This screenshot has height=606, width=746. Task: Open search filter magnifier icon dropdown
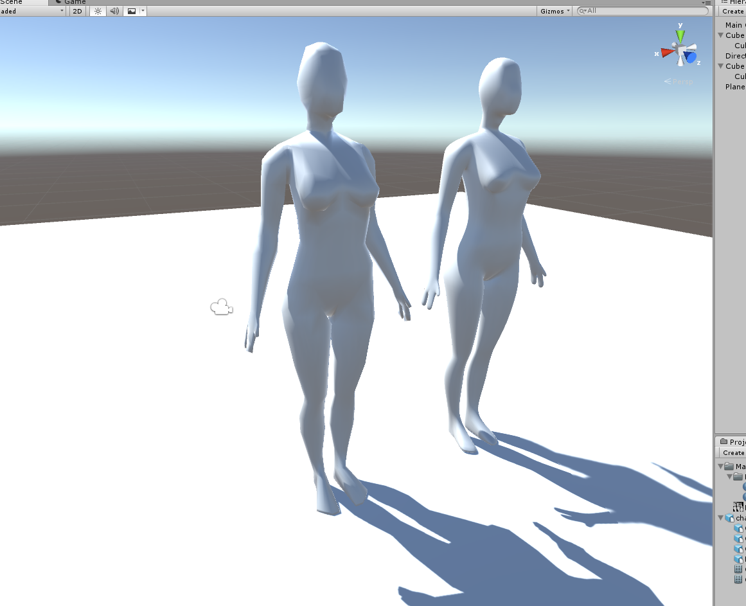(x=582, y=10)
